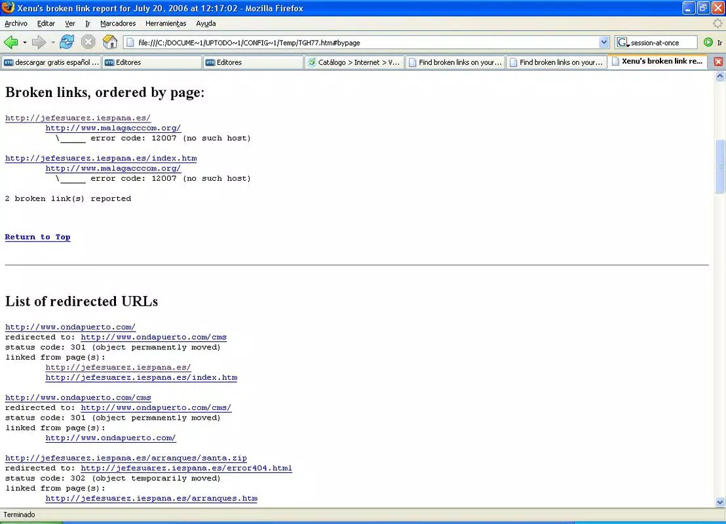
Task: Open malagacccom.org link under index.htm entry
Action: [113, 168]
